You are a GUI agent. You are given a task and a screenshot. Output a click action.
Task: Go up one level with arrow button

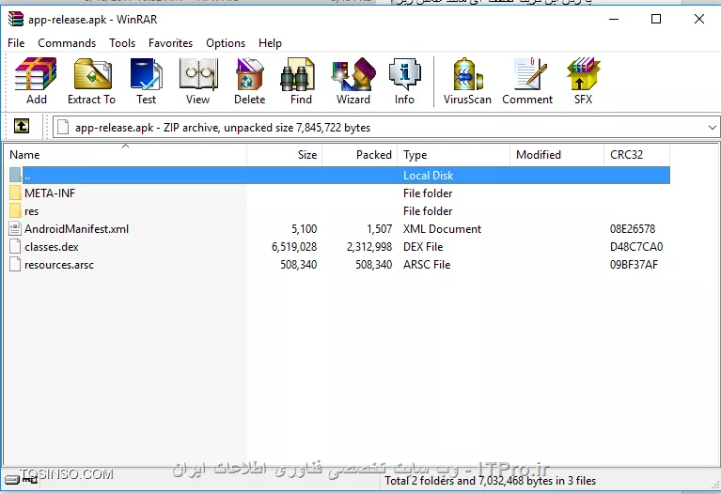pos(22,126)
